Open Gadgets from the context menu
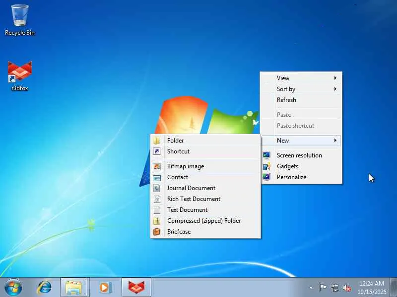Viewport: 397px width, 297px height. [x=301, y=166]
